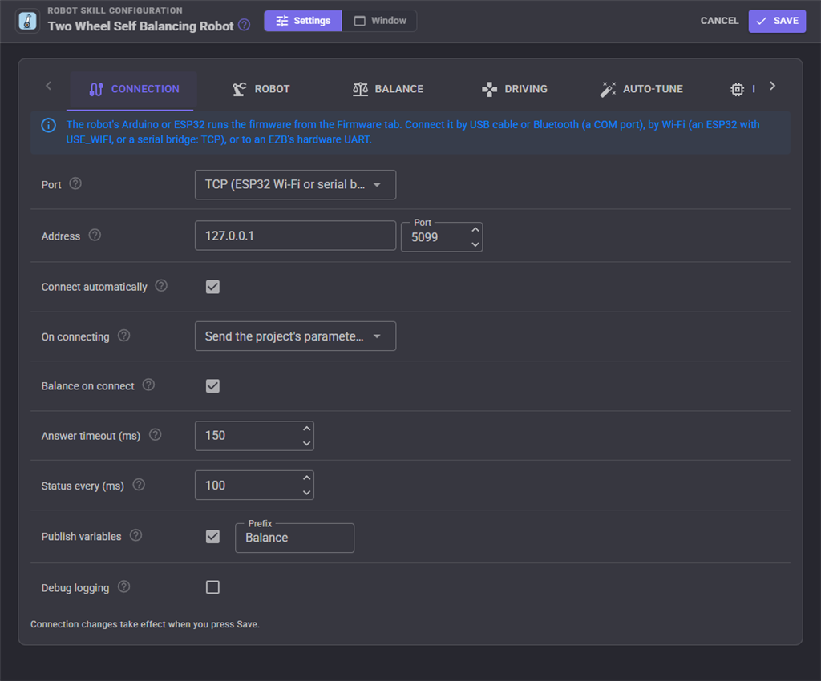Select the Connection tab
Viewport: 821px width, 681px height.
[x=133, y=90]
